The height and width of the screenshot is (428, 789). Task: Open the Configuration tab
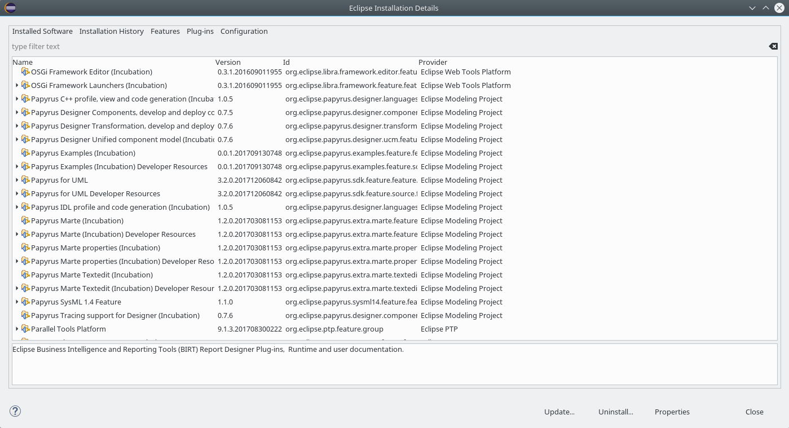pos(244,31)
